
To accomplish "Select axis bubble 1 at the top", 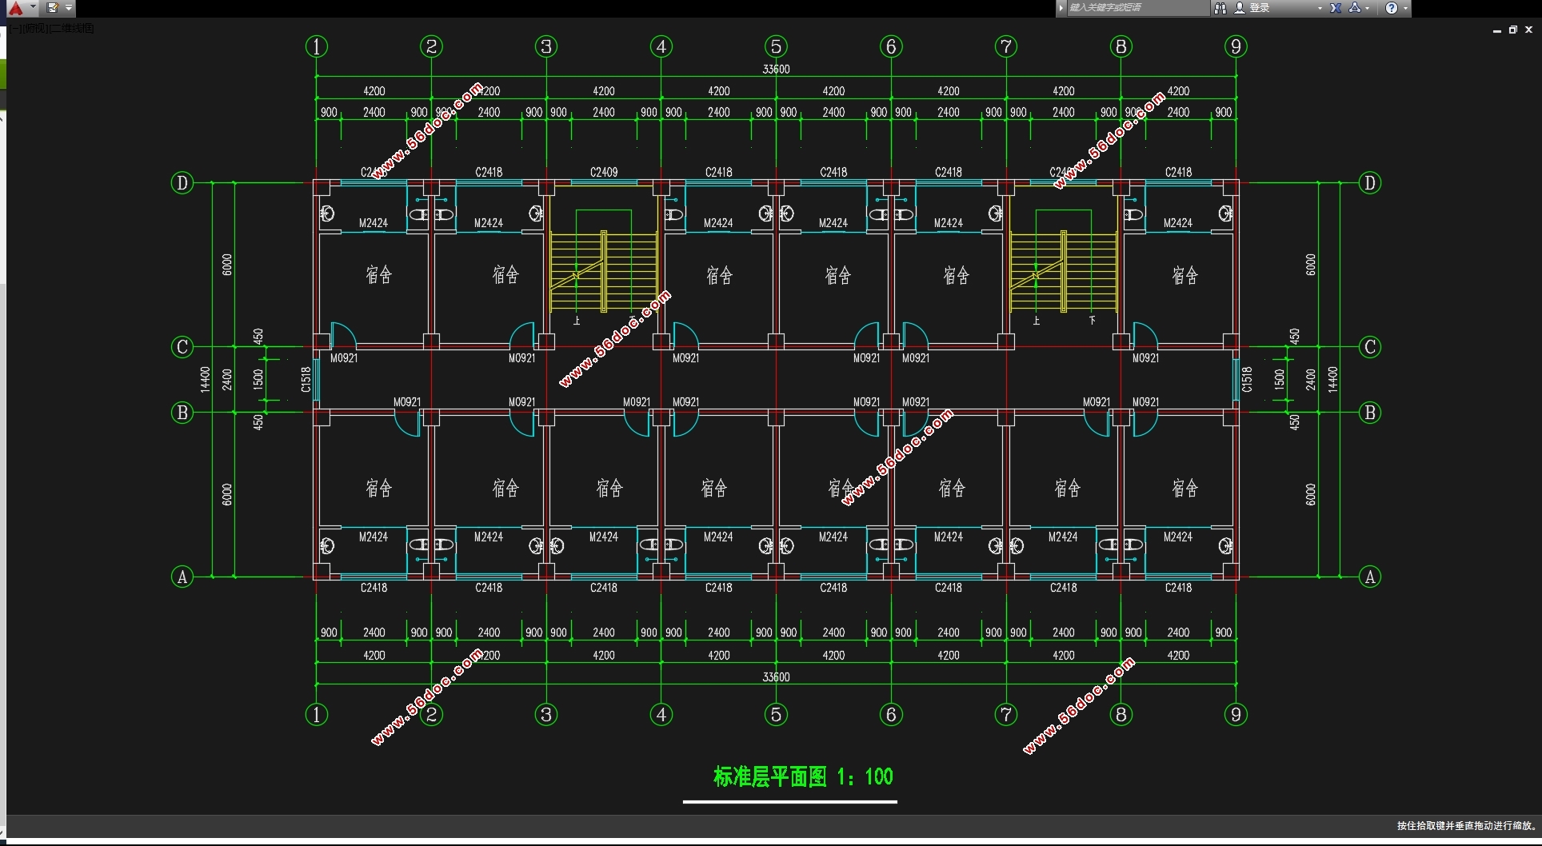I will click(317, 46).
